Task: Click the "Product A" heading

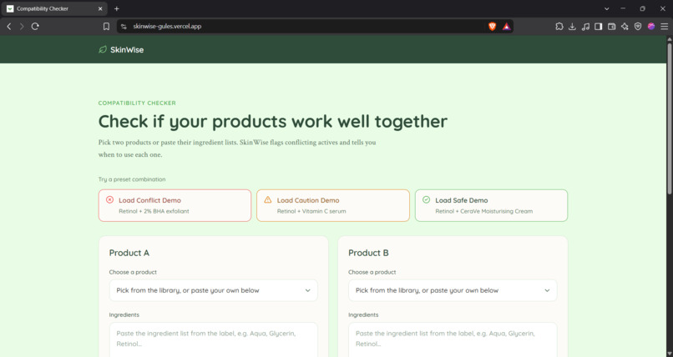Action: tap(129, 253)
